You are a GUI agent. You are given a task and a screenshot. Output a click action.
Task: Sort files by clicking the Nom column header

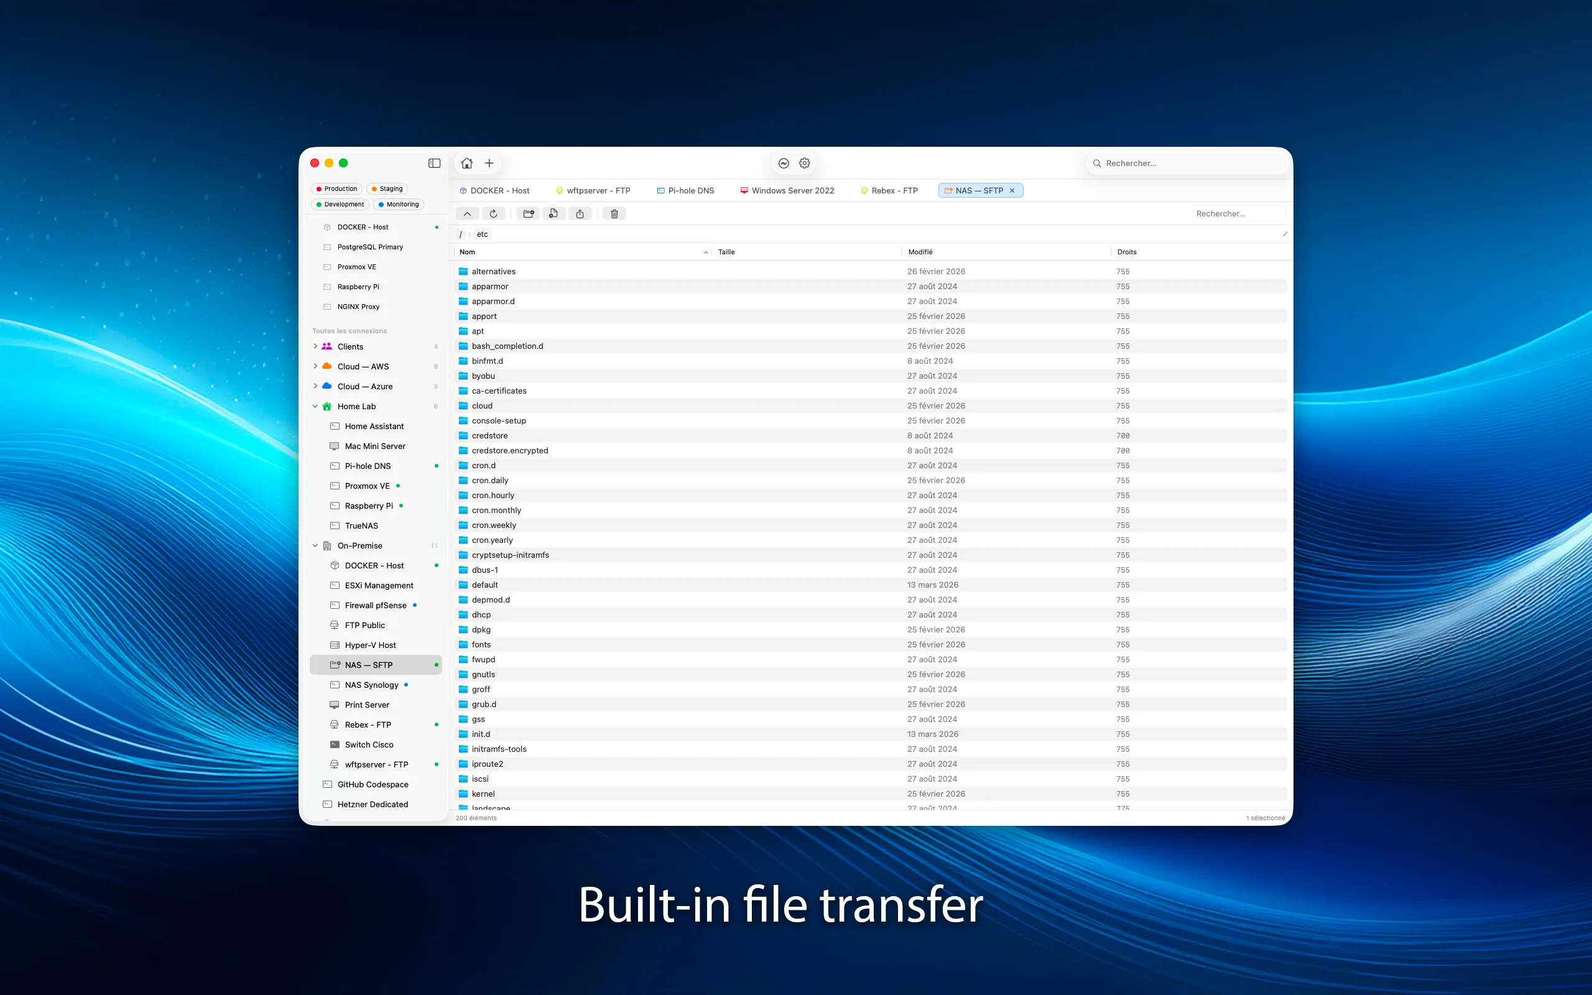click(467, 251)
